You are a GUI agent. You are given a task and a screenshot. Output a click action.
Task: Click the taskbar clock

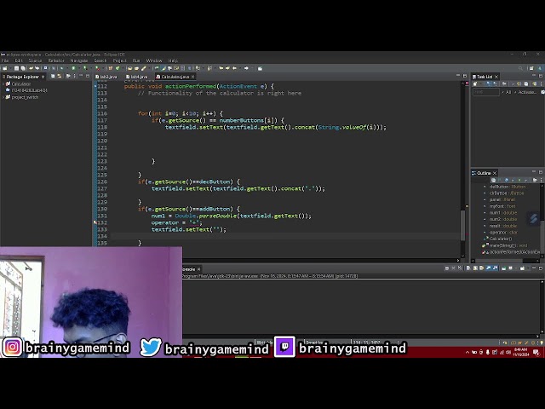click(x=520, y=352)
